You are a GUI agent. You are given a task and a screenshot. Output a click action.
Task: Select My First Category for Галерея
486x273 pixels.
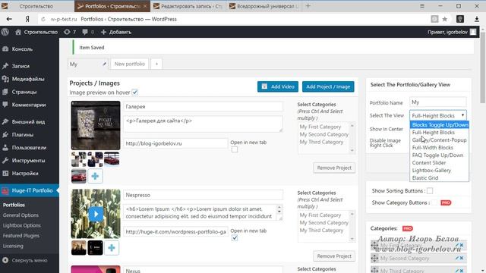click(x=320, y=127)
